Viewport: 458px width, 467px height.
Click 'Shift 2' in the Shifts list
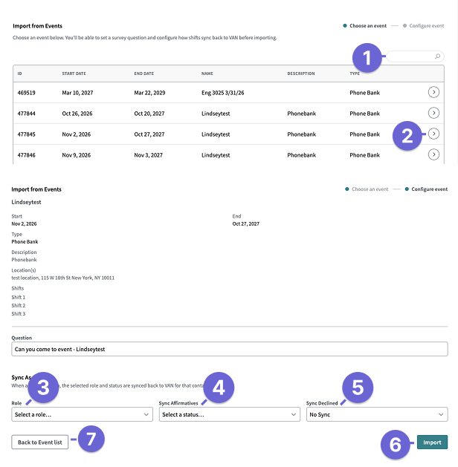(19, 306)
